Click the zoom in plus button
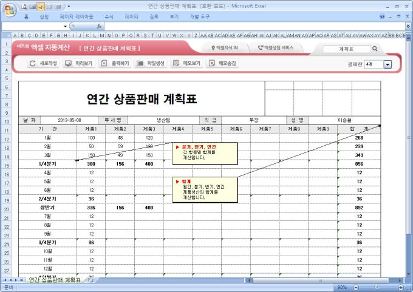This screenshot has height=292, width=413. tap(401, 287)
